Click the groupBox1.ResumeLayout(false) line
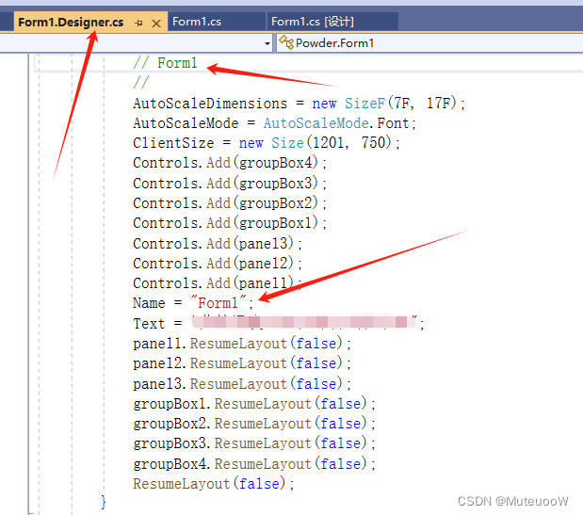The width and height of the screenshot is (583, 515). point(254,404)
